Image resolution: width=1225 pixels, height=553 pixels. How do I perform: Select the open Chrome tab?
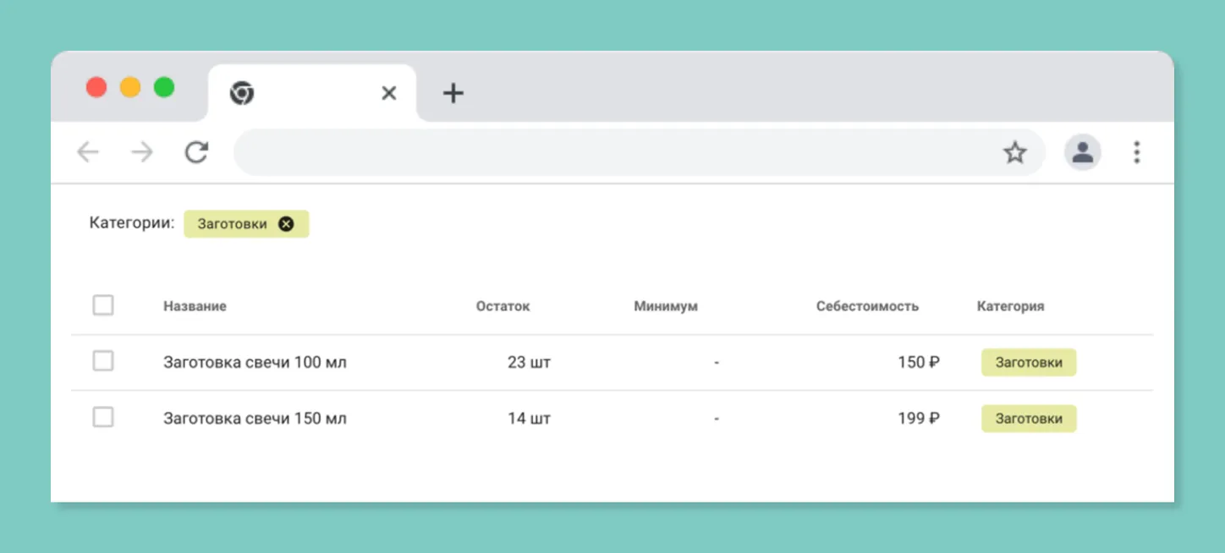pyautogui.click(x=312, y=93)
